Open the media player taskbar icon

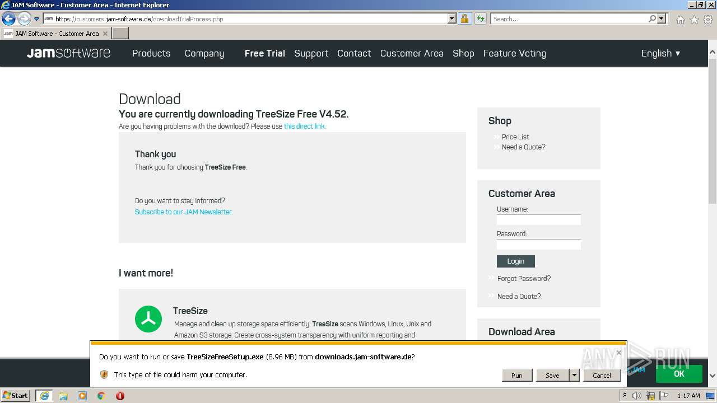(x=82, y=396)
